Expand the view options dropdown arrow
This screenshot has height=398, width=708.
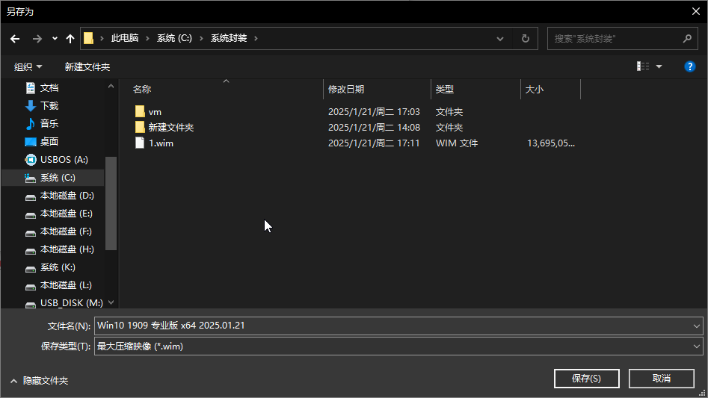pos(659,66)
